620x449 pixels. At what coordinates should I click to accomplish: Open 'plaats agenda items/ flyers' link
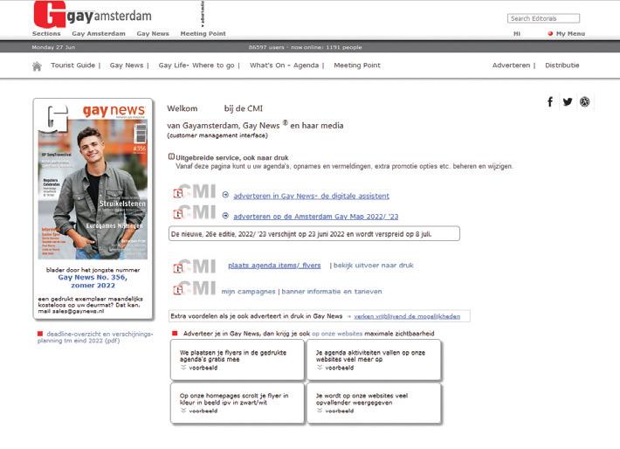tap(274, 266)
